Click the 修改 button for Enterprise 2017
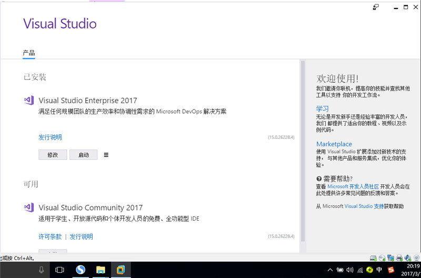 53,155
